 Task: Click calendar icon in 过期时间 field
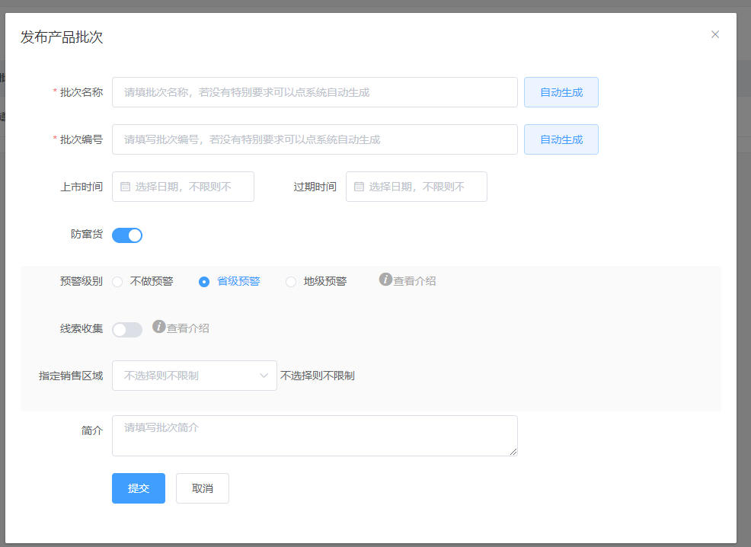pos(359,187)
